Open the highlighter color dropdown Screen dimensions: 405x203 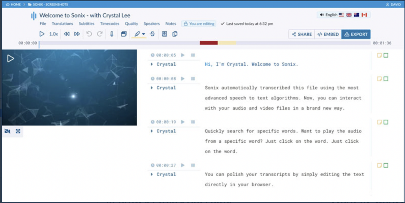click(143, 34)
